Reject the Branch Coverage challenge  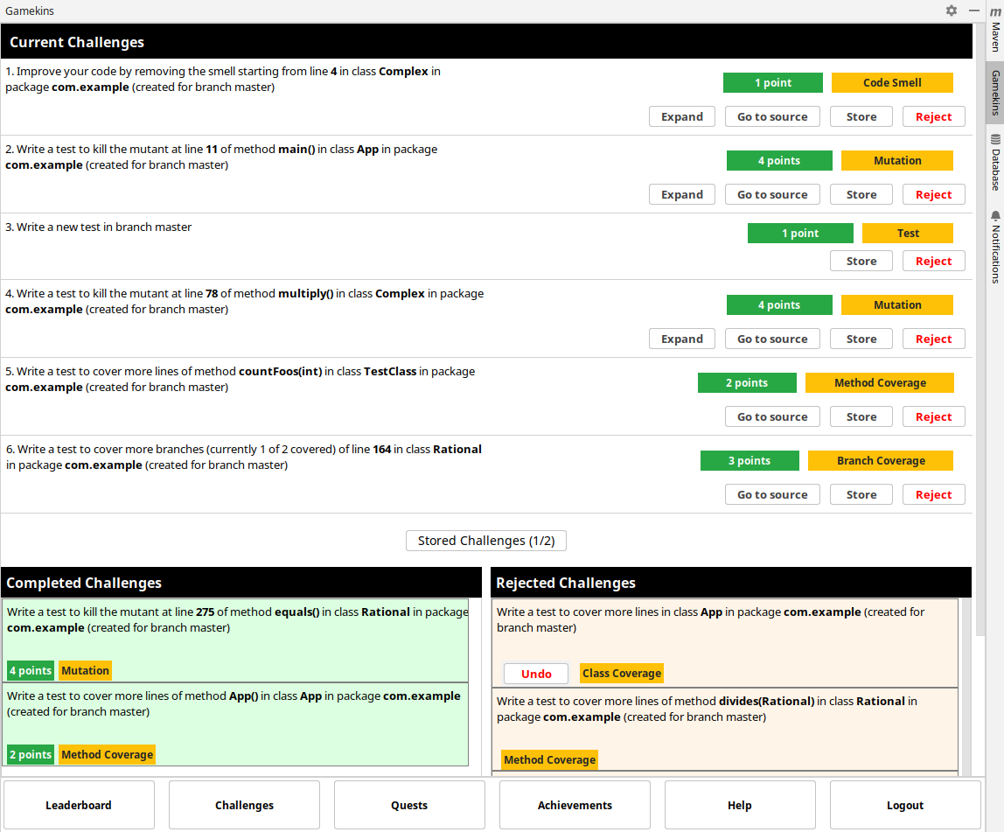[933, 495]
